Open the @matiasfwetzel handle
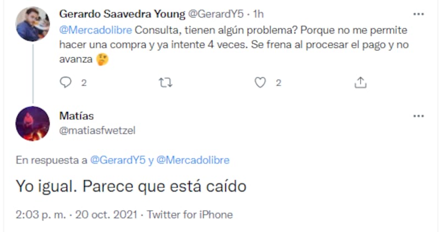The image size is (440, 232). [x=97, y=129]
